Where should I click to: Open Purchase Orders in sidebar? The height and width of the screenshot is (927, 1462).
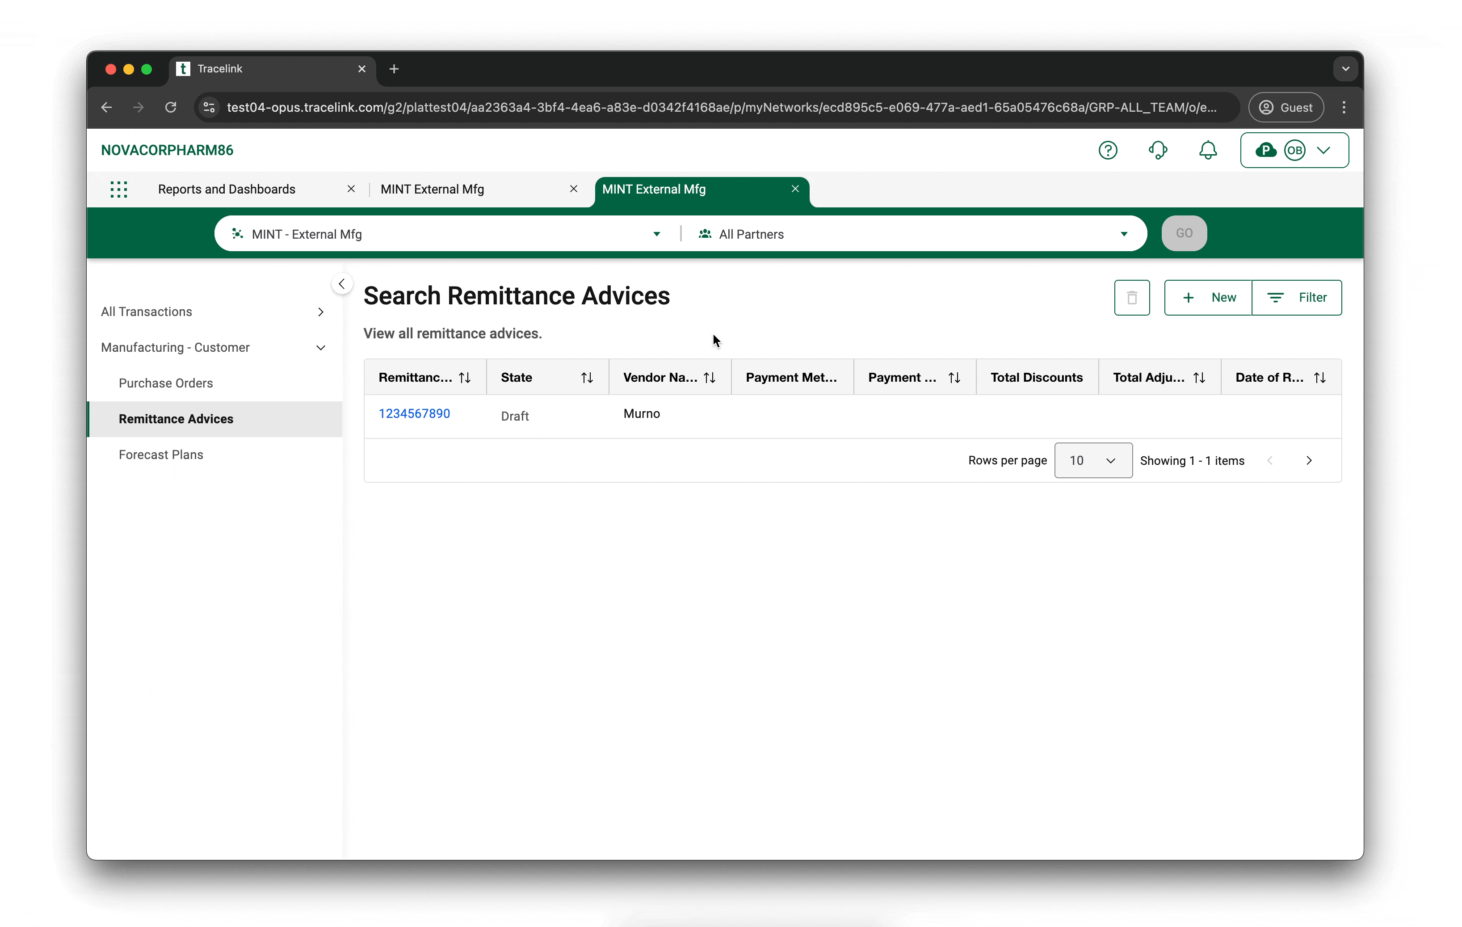click(166, 383)
